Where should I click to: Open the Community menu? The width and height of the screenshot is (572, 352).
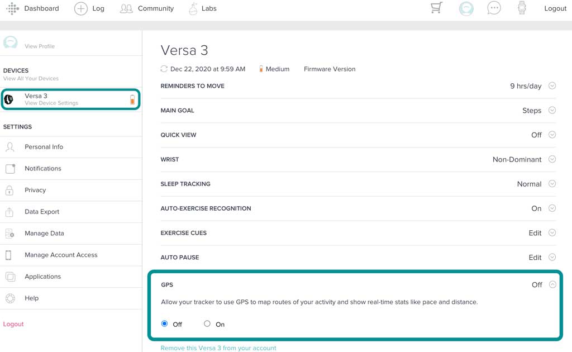coord(147,8)
